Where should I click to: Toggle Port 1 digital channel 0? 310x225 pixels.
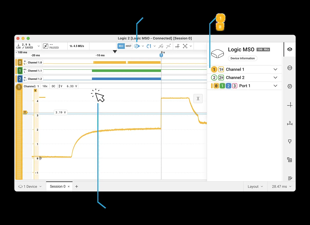216,86
